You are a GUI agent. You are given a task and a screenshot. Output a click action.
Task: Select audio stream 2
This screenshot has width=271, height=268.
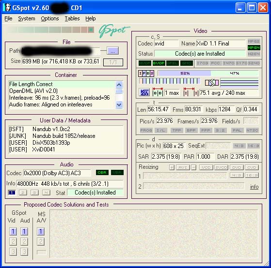[23, 193]
